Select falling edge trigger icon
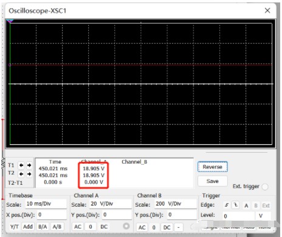Image resolution: width=282 pixels, height=237 pixels. click(236, 205)
